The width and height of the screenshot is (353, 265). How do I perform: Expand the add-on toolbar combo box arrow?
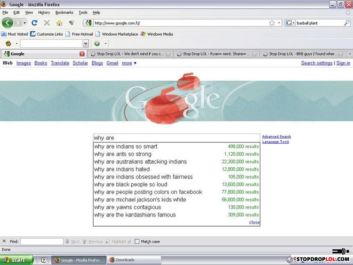pos(86,43)
